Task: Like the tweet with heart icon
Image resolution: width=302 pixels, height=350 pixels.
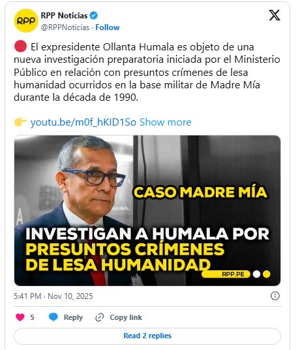Action: [x=20, y=317]
